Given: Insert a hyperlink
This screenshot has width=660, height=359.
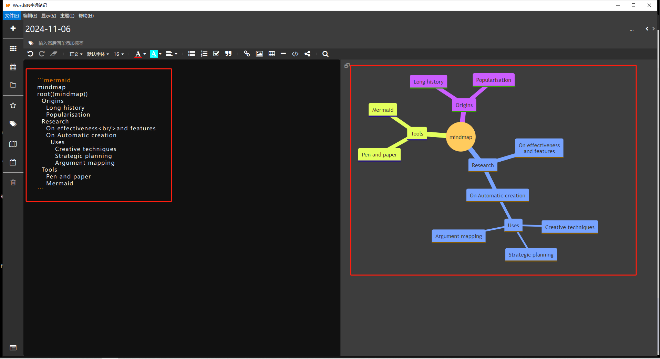Looking at the screenshot, I should coord(247,54).
